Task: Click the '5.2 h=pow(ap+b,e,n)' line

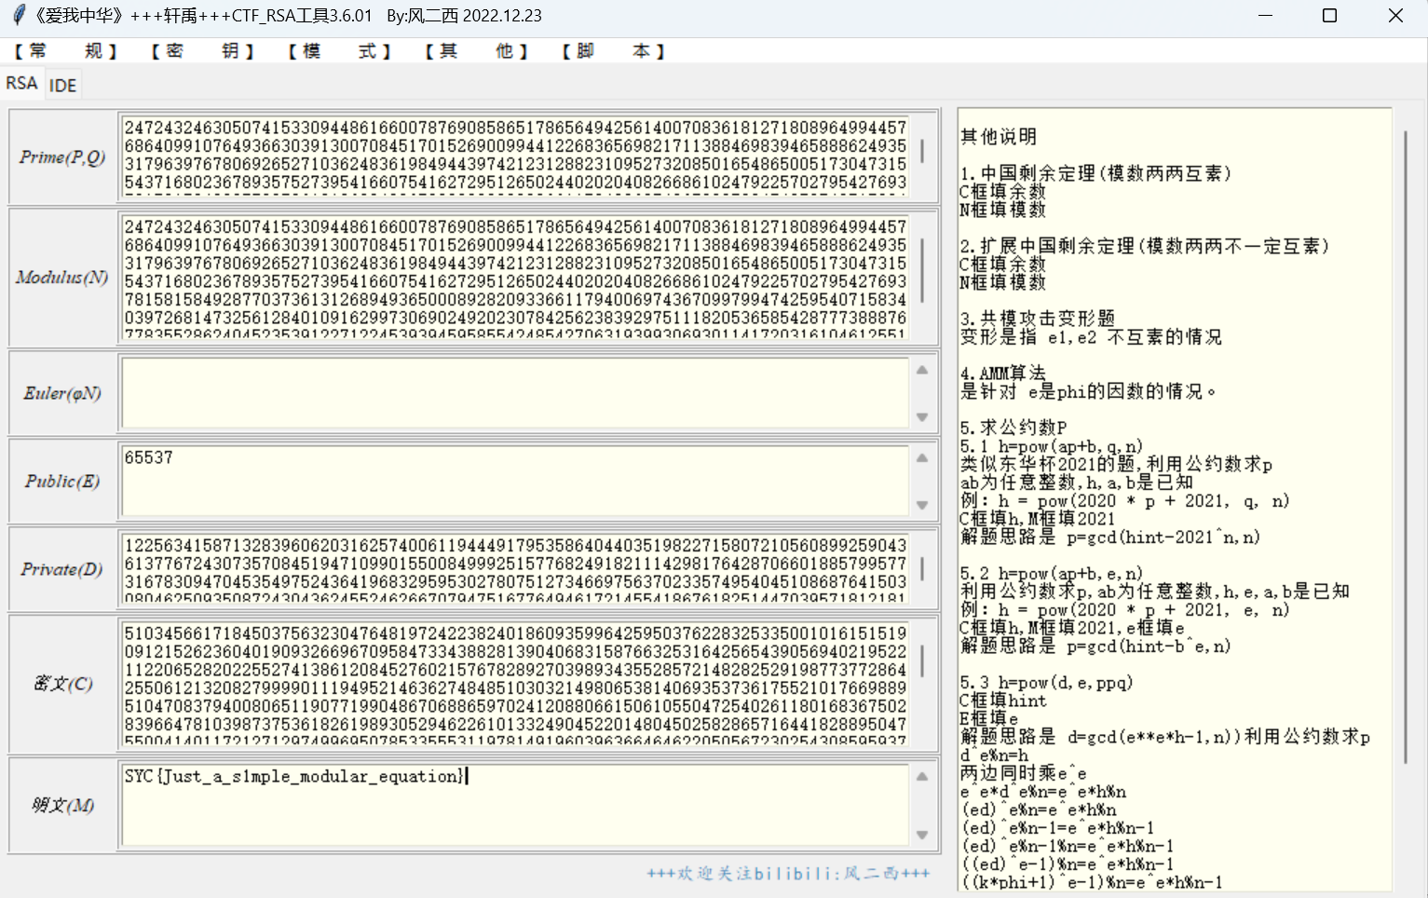Action: pyautogui.click(x=1052, y=574)
